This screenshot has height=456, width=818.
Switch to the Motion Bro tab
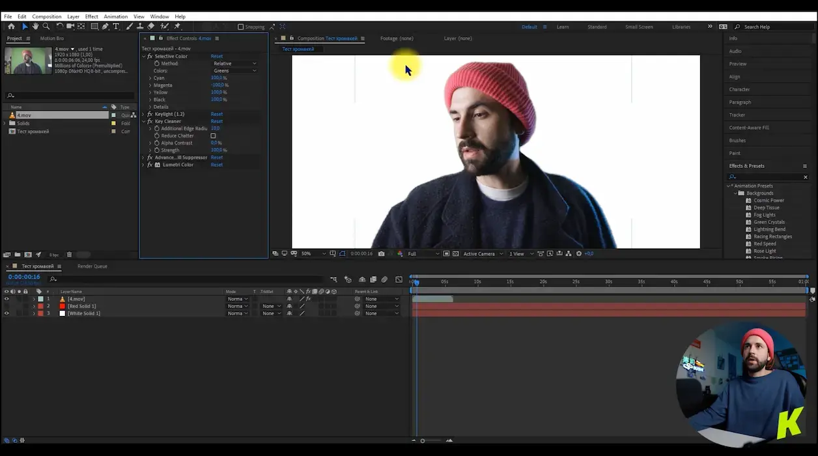52,38
